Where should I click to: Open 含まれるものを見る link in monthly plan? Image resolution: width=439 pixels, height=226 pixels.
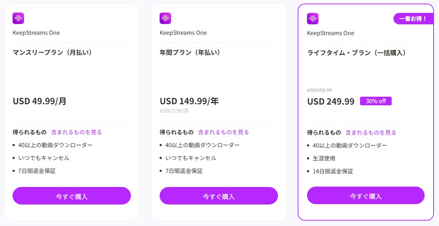coord(76,132)
